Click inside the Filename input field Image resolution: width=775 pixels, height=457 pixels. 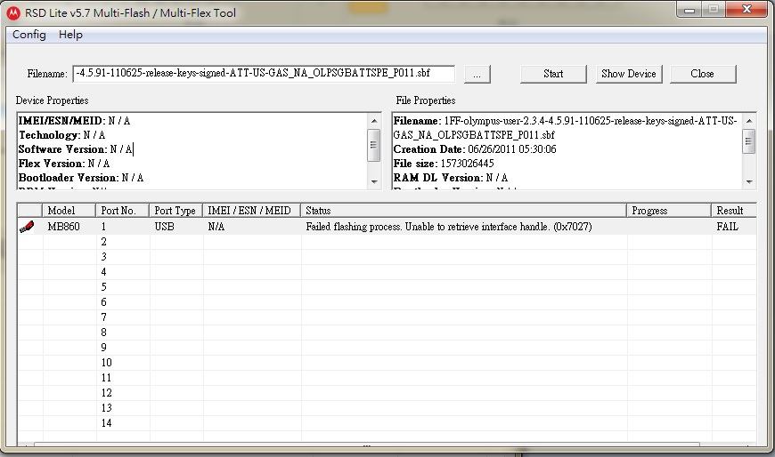[264, 74]
